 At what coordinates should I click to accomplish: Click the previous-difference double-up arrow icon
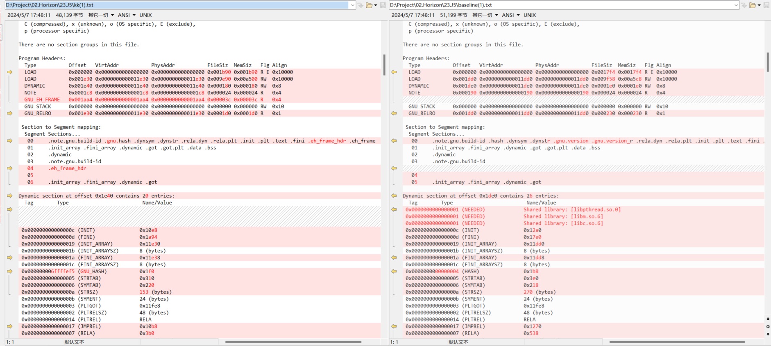click(x=768, y=319)
